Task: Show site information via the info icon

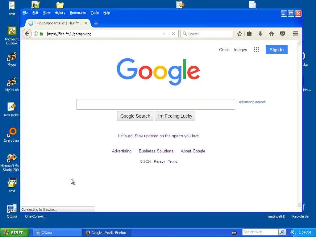Action: [36, 34]
